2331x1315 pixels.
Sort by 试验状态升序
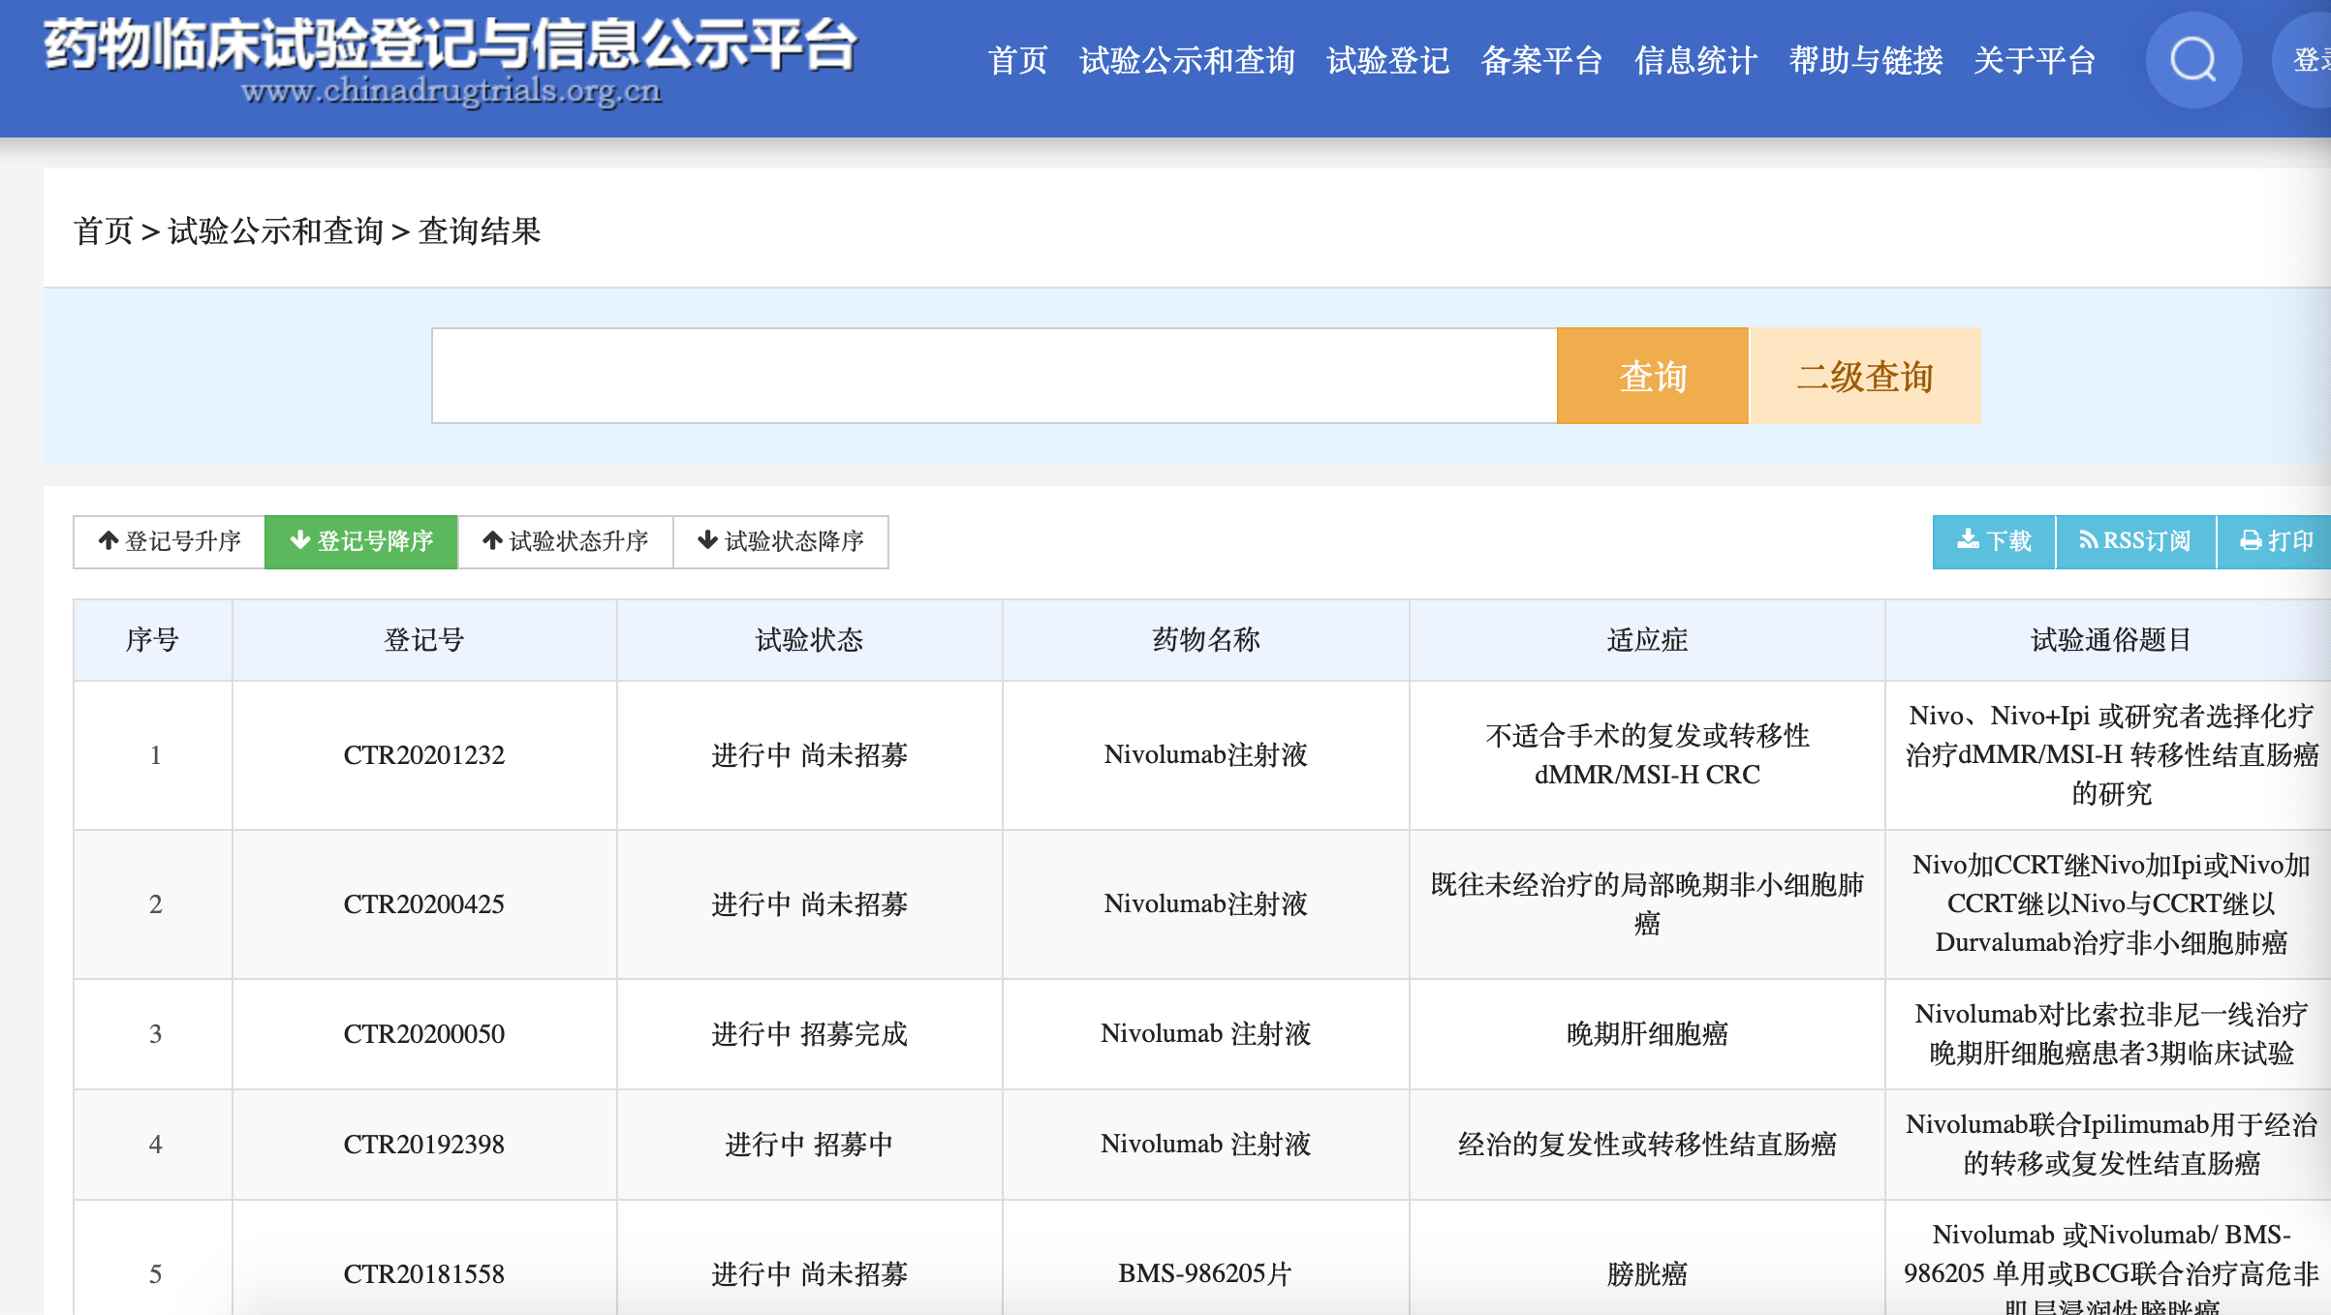(566, 541)
